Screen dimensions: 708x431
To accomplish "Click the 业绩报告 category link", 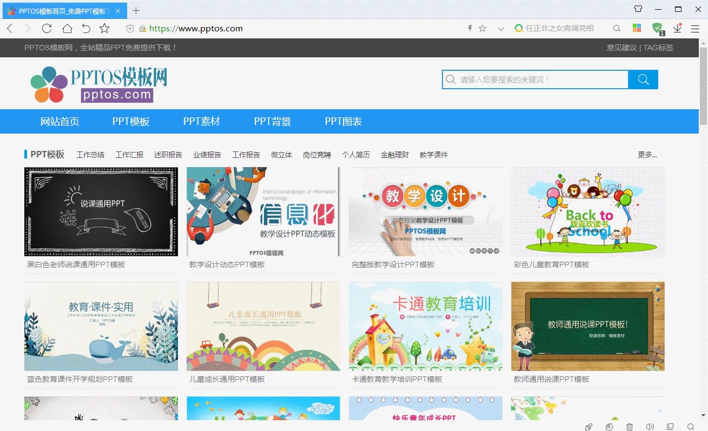I will 207,155.
